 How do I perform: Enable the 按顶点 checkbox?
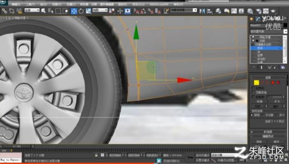[253, 88]
